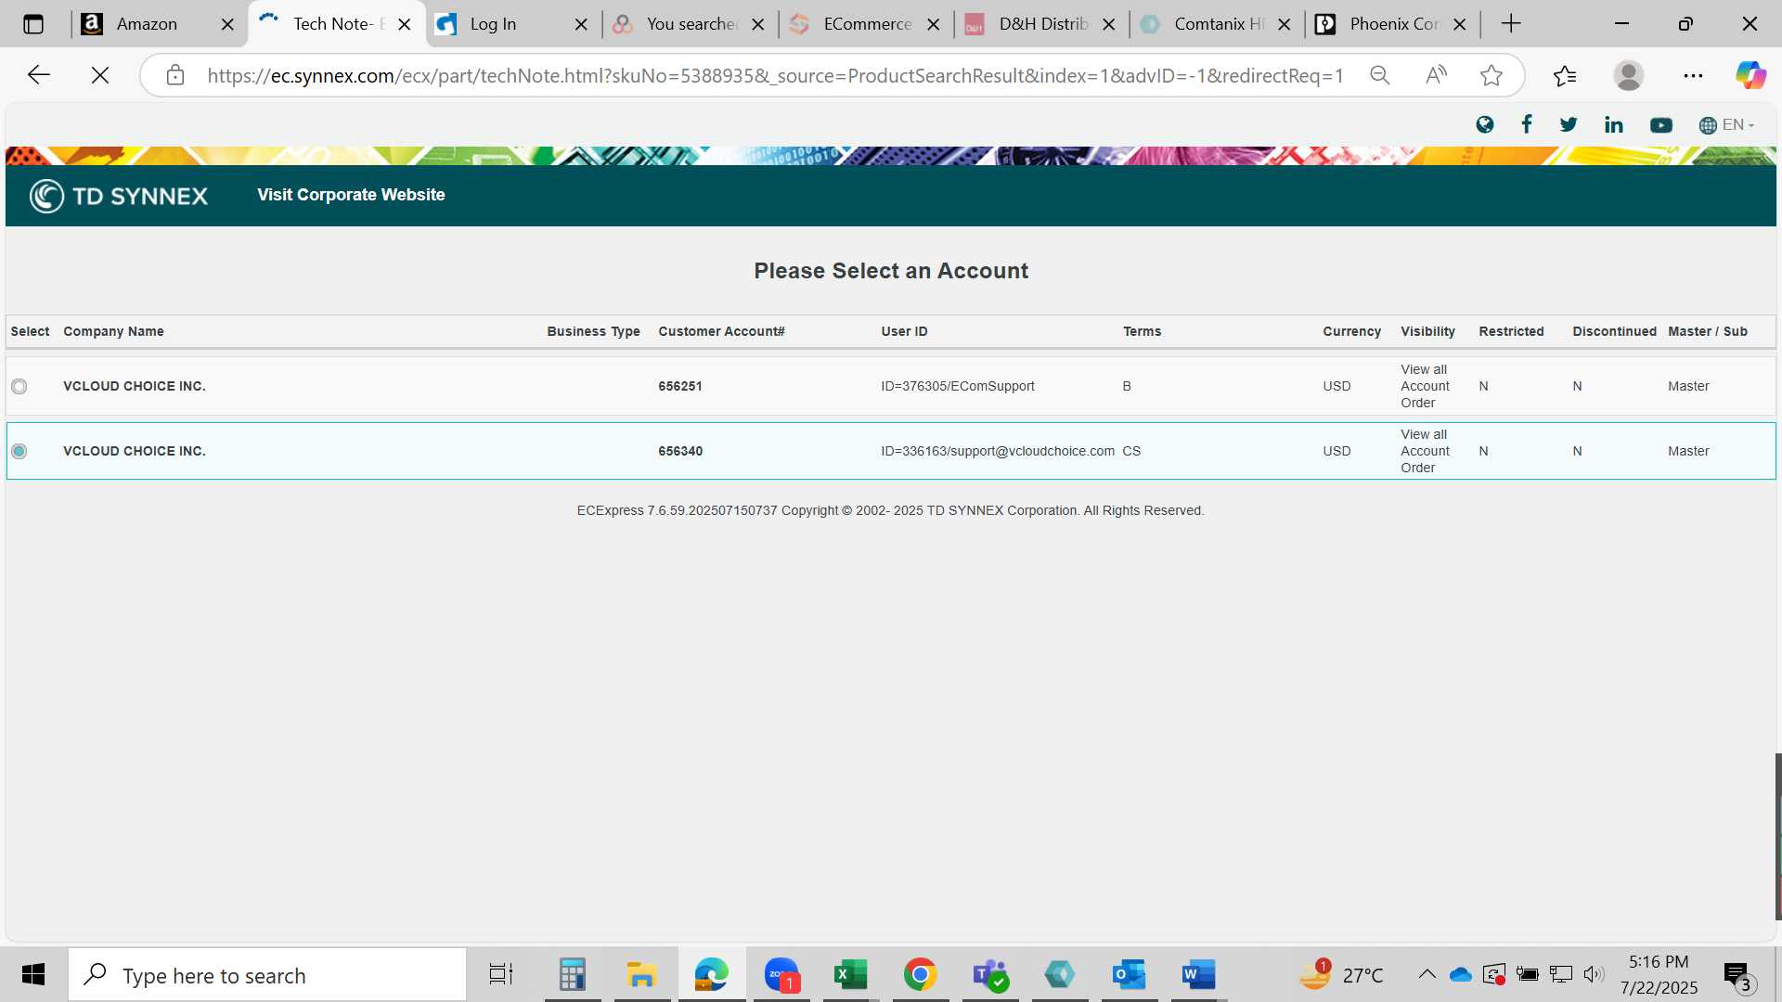1782x1002 pixels.
Task: Open the volume speaker tray icon
Action: [1594, 974]
